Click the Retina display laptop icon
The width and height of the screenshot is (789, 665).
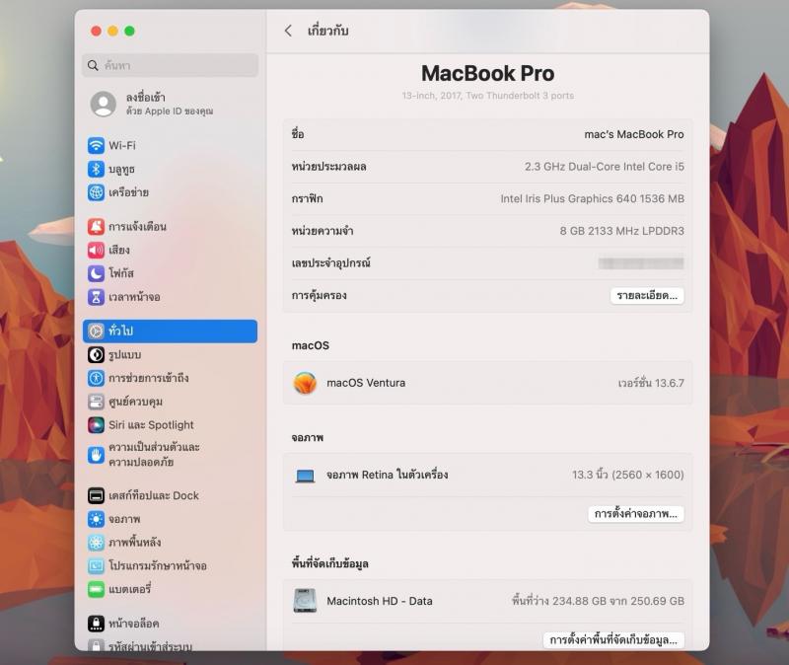coord(305,476)
